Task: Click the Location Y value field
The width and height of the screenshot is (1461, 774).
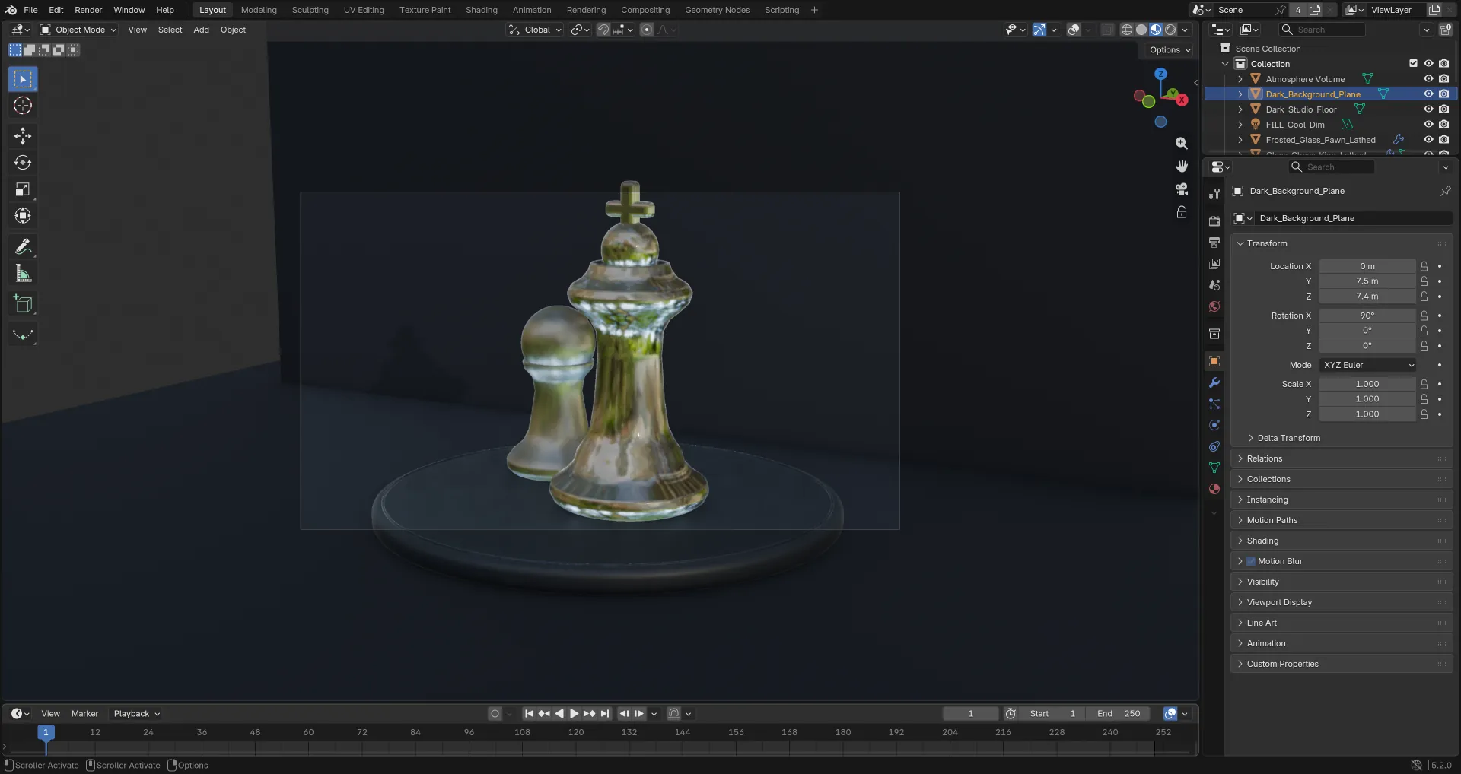Action: pos(1367,281)
